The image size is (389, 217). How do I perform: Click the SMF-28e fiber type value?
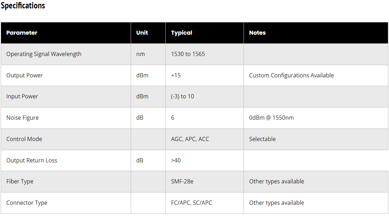click(x=182, y=182)
